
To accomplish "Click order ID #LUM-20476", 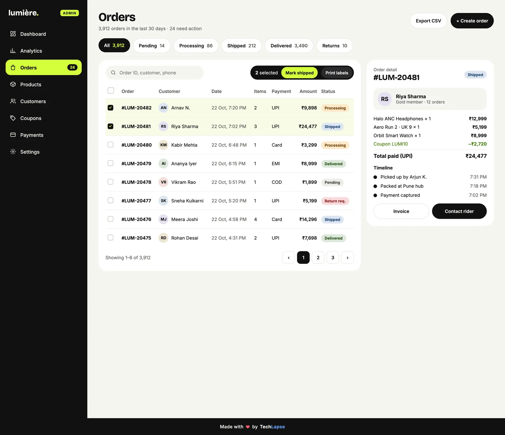I will pos(136,219).
